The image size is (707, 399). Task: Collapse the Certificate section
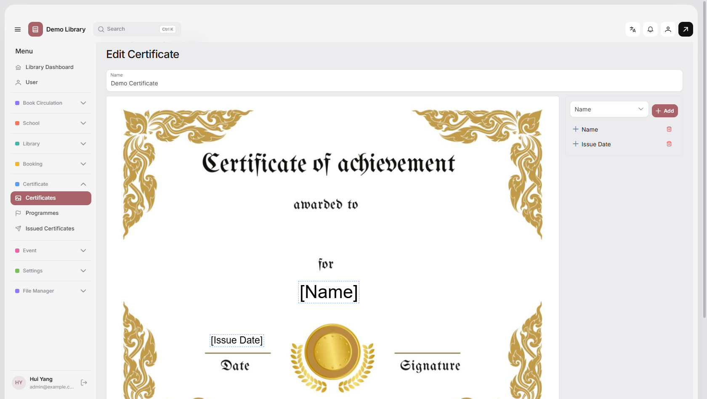pos(50,184)
